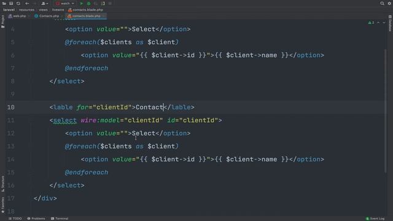The image size is (393, 221).
Task: Click the text 'Contact' on line 10
Action: click(149, 107)
